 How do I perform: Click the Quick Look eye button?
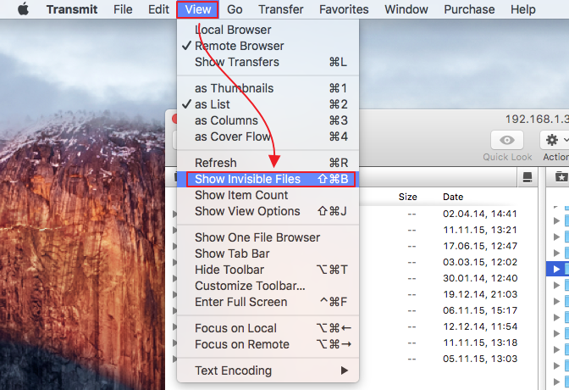[x=507, y=140]
